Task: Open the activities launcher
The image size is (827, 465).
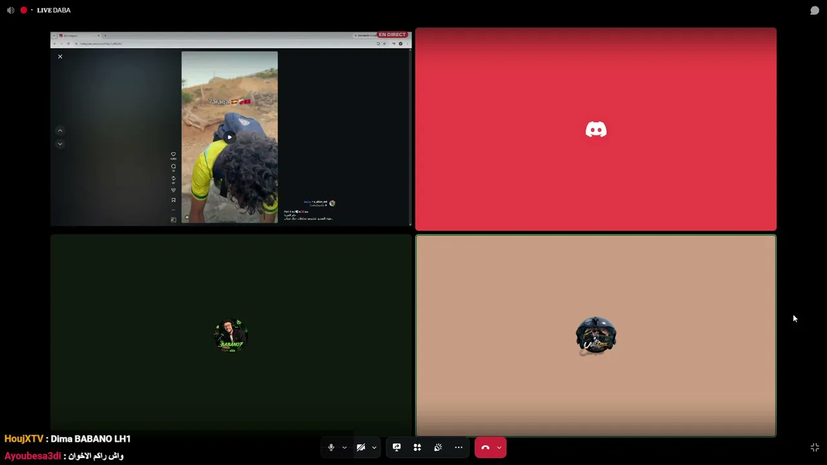Action: point(417,448)
